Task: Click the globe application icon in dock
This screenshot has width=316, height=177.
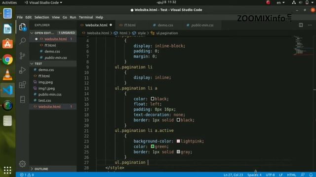Action: [7, 105]
